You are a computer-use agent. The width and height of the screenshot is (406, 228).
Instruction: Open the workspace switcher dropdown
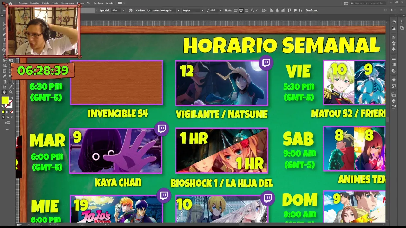pyautogui.click(x=346, y=3)
